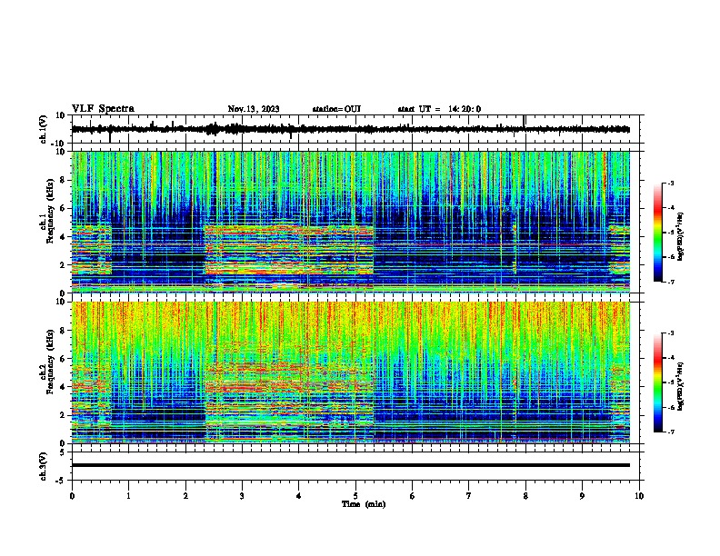Click the "-4" tick on ch.2 colorbar
Viewport: 720px width, 556px height.
click(670, 358)
